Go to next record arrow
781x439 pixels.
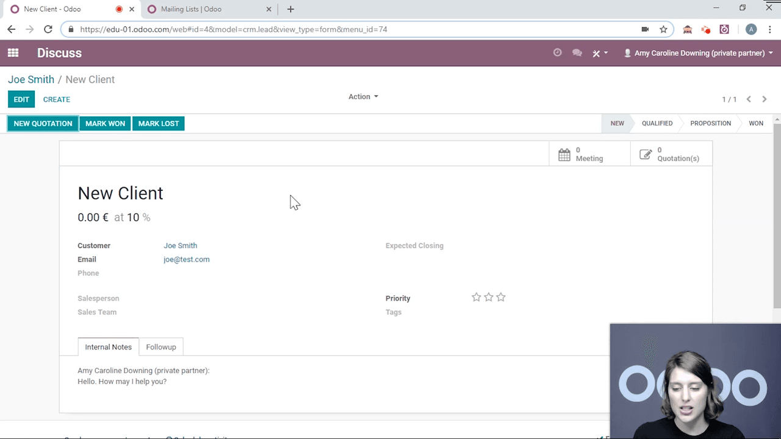764,99
